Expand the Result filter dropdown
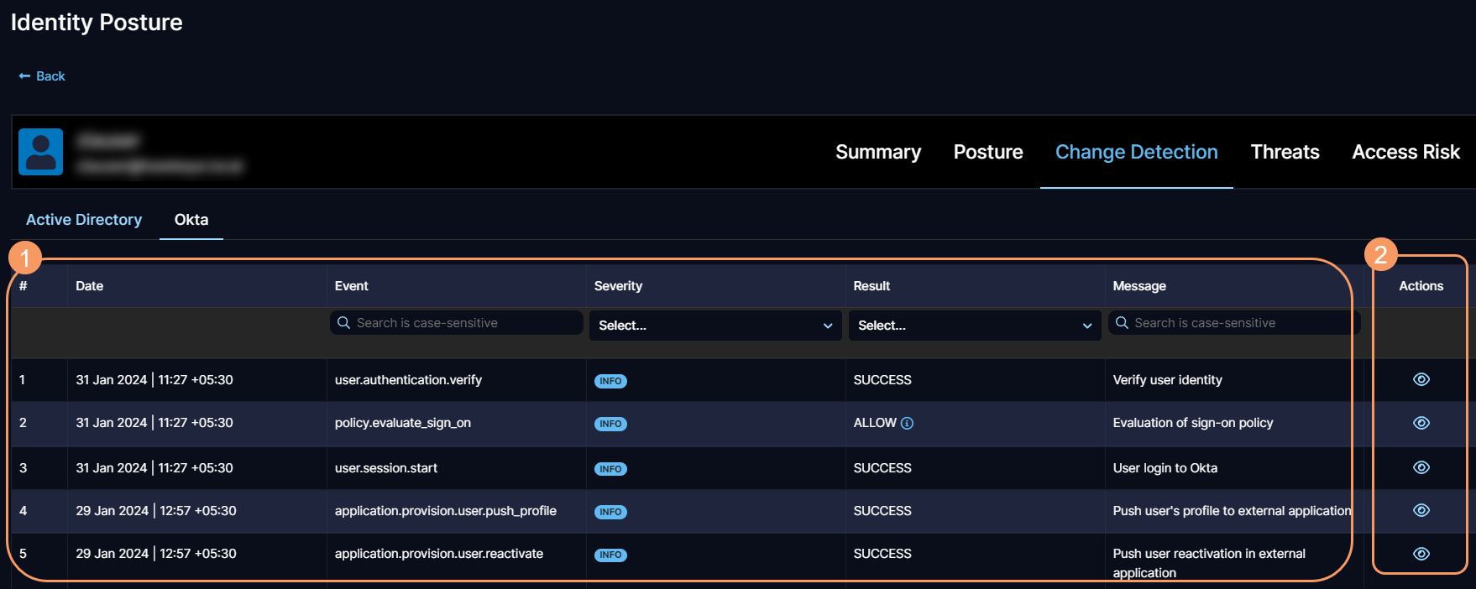 coord(974,326)
